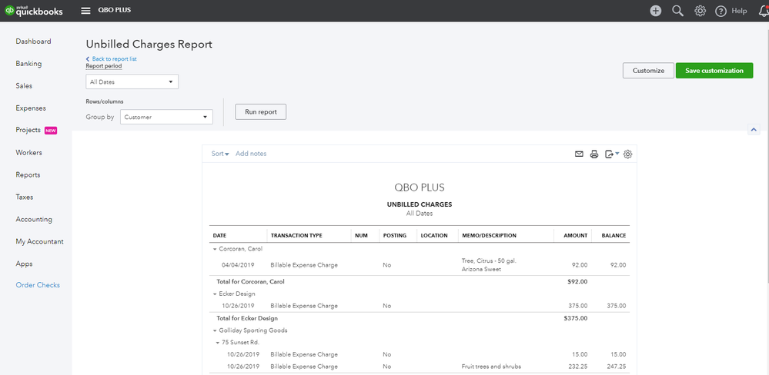Click the notifications bell icon

(761, 11)
